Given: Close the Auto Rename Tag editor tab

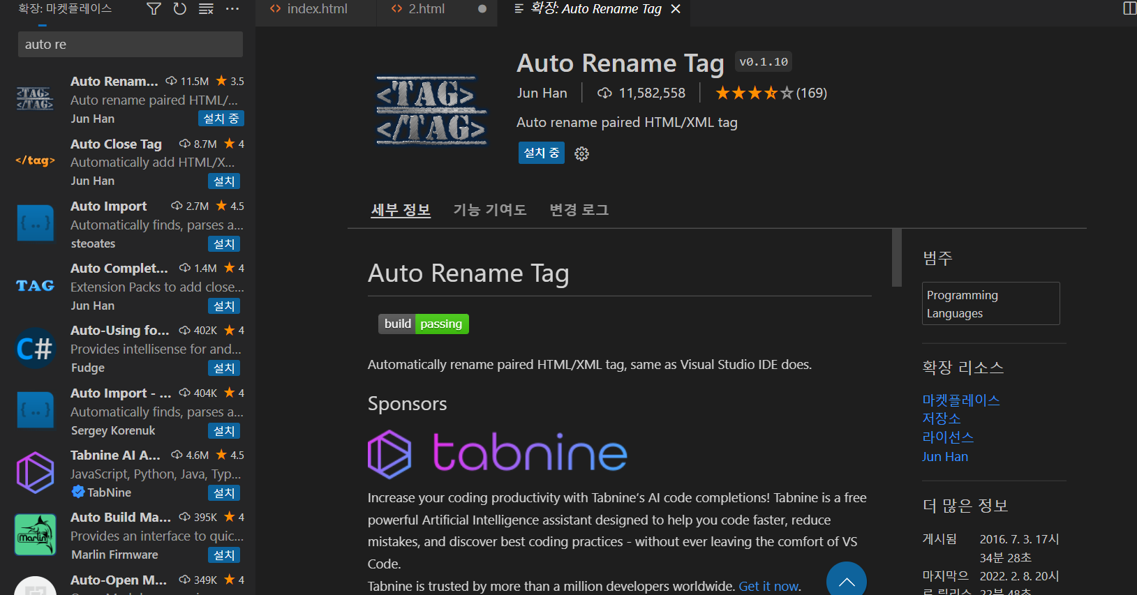Looking at the screenshot, I should (676, 9).
